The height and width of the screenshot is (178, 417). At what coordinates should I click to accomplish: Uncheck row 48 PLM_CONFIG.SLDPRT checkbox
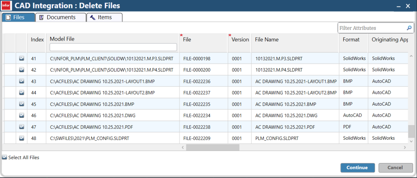click(22, 138)
